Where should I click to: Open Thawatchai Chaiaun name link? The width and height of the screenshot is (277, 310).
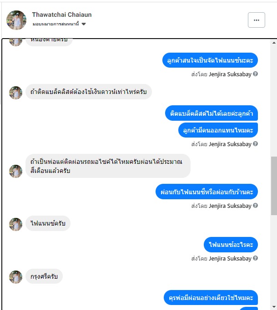click(62, 15)
